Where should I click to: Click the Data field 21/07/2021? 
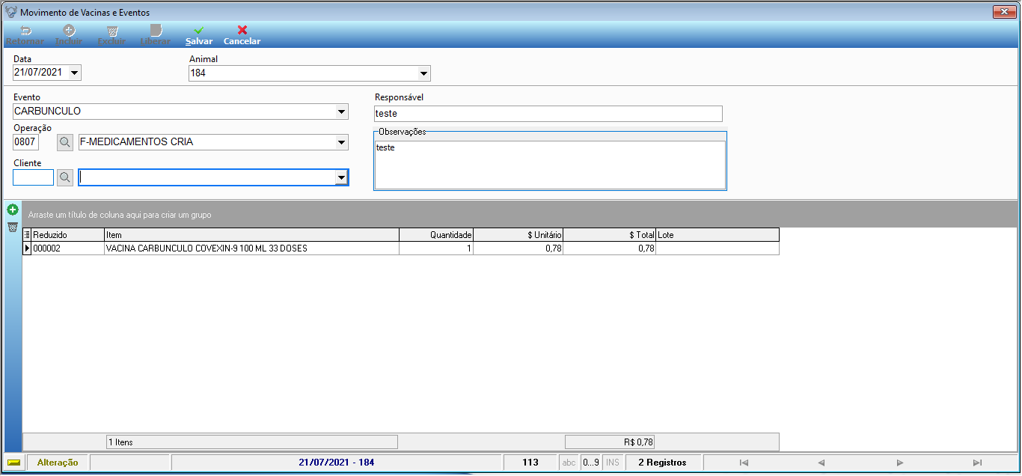click(40, 73)
